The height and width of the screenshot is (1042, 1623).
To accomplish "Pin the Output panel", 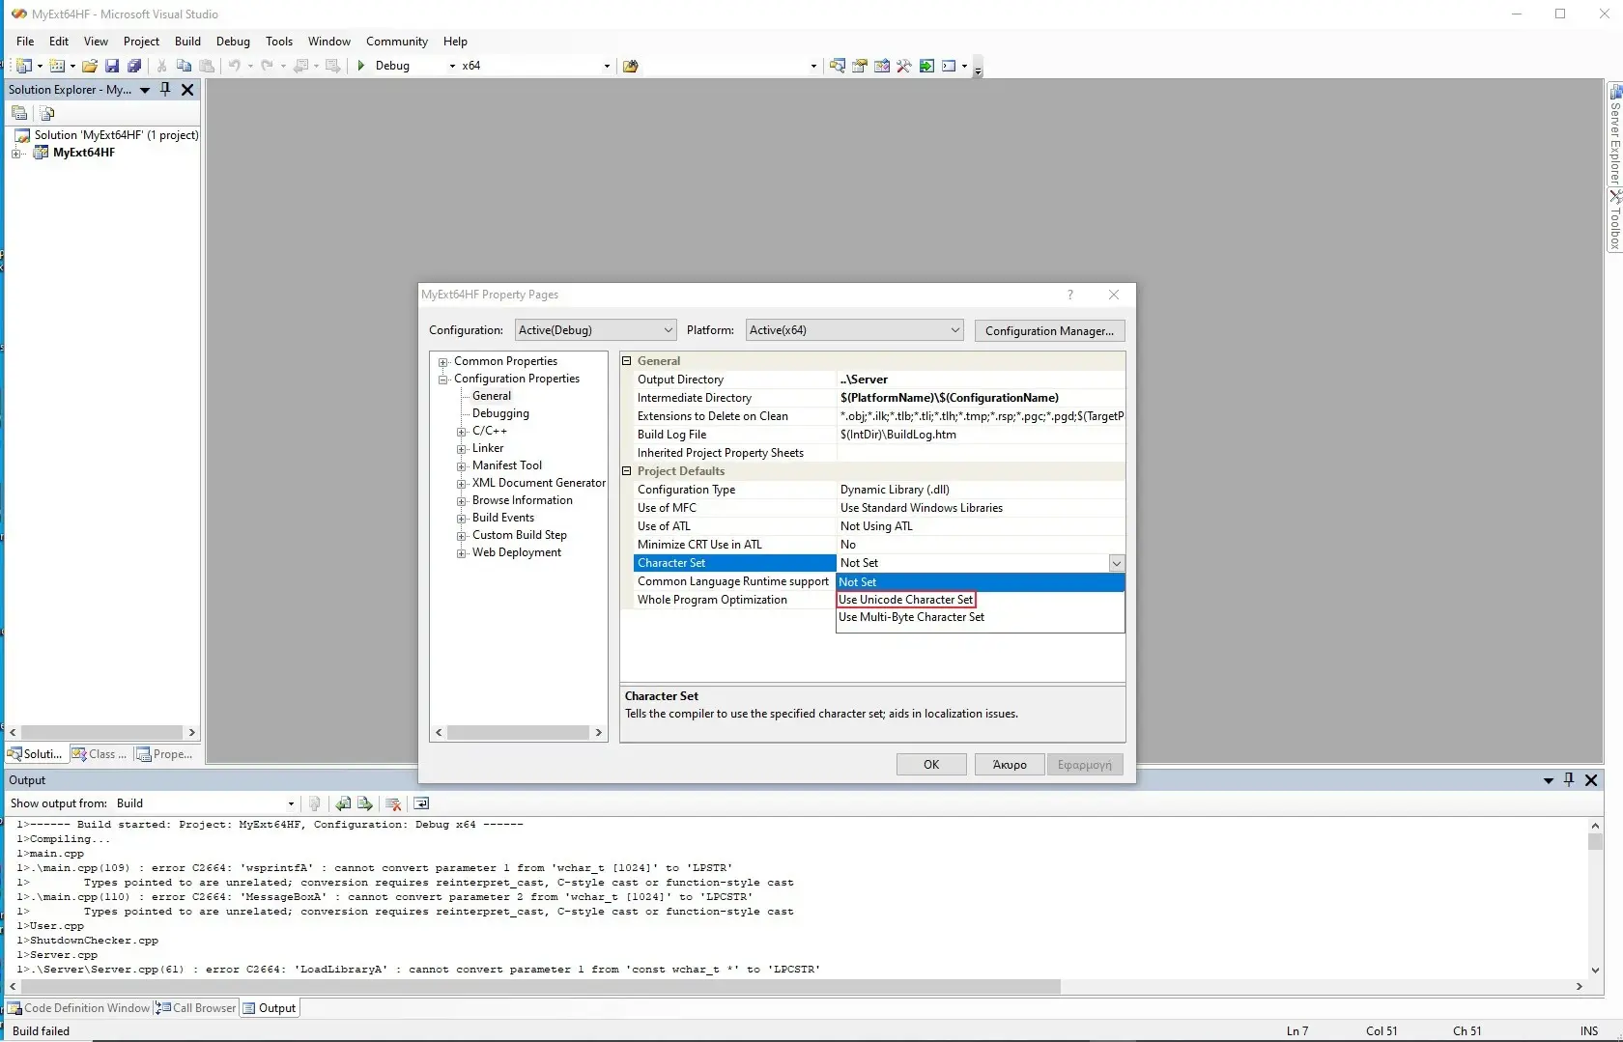I will pyautogui.click(x=1569, y=779).
